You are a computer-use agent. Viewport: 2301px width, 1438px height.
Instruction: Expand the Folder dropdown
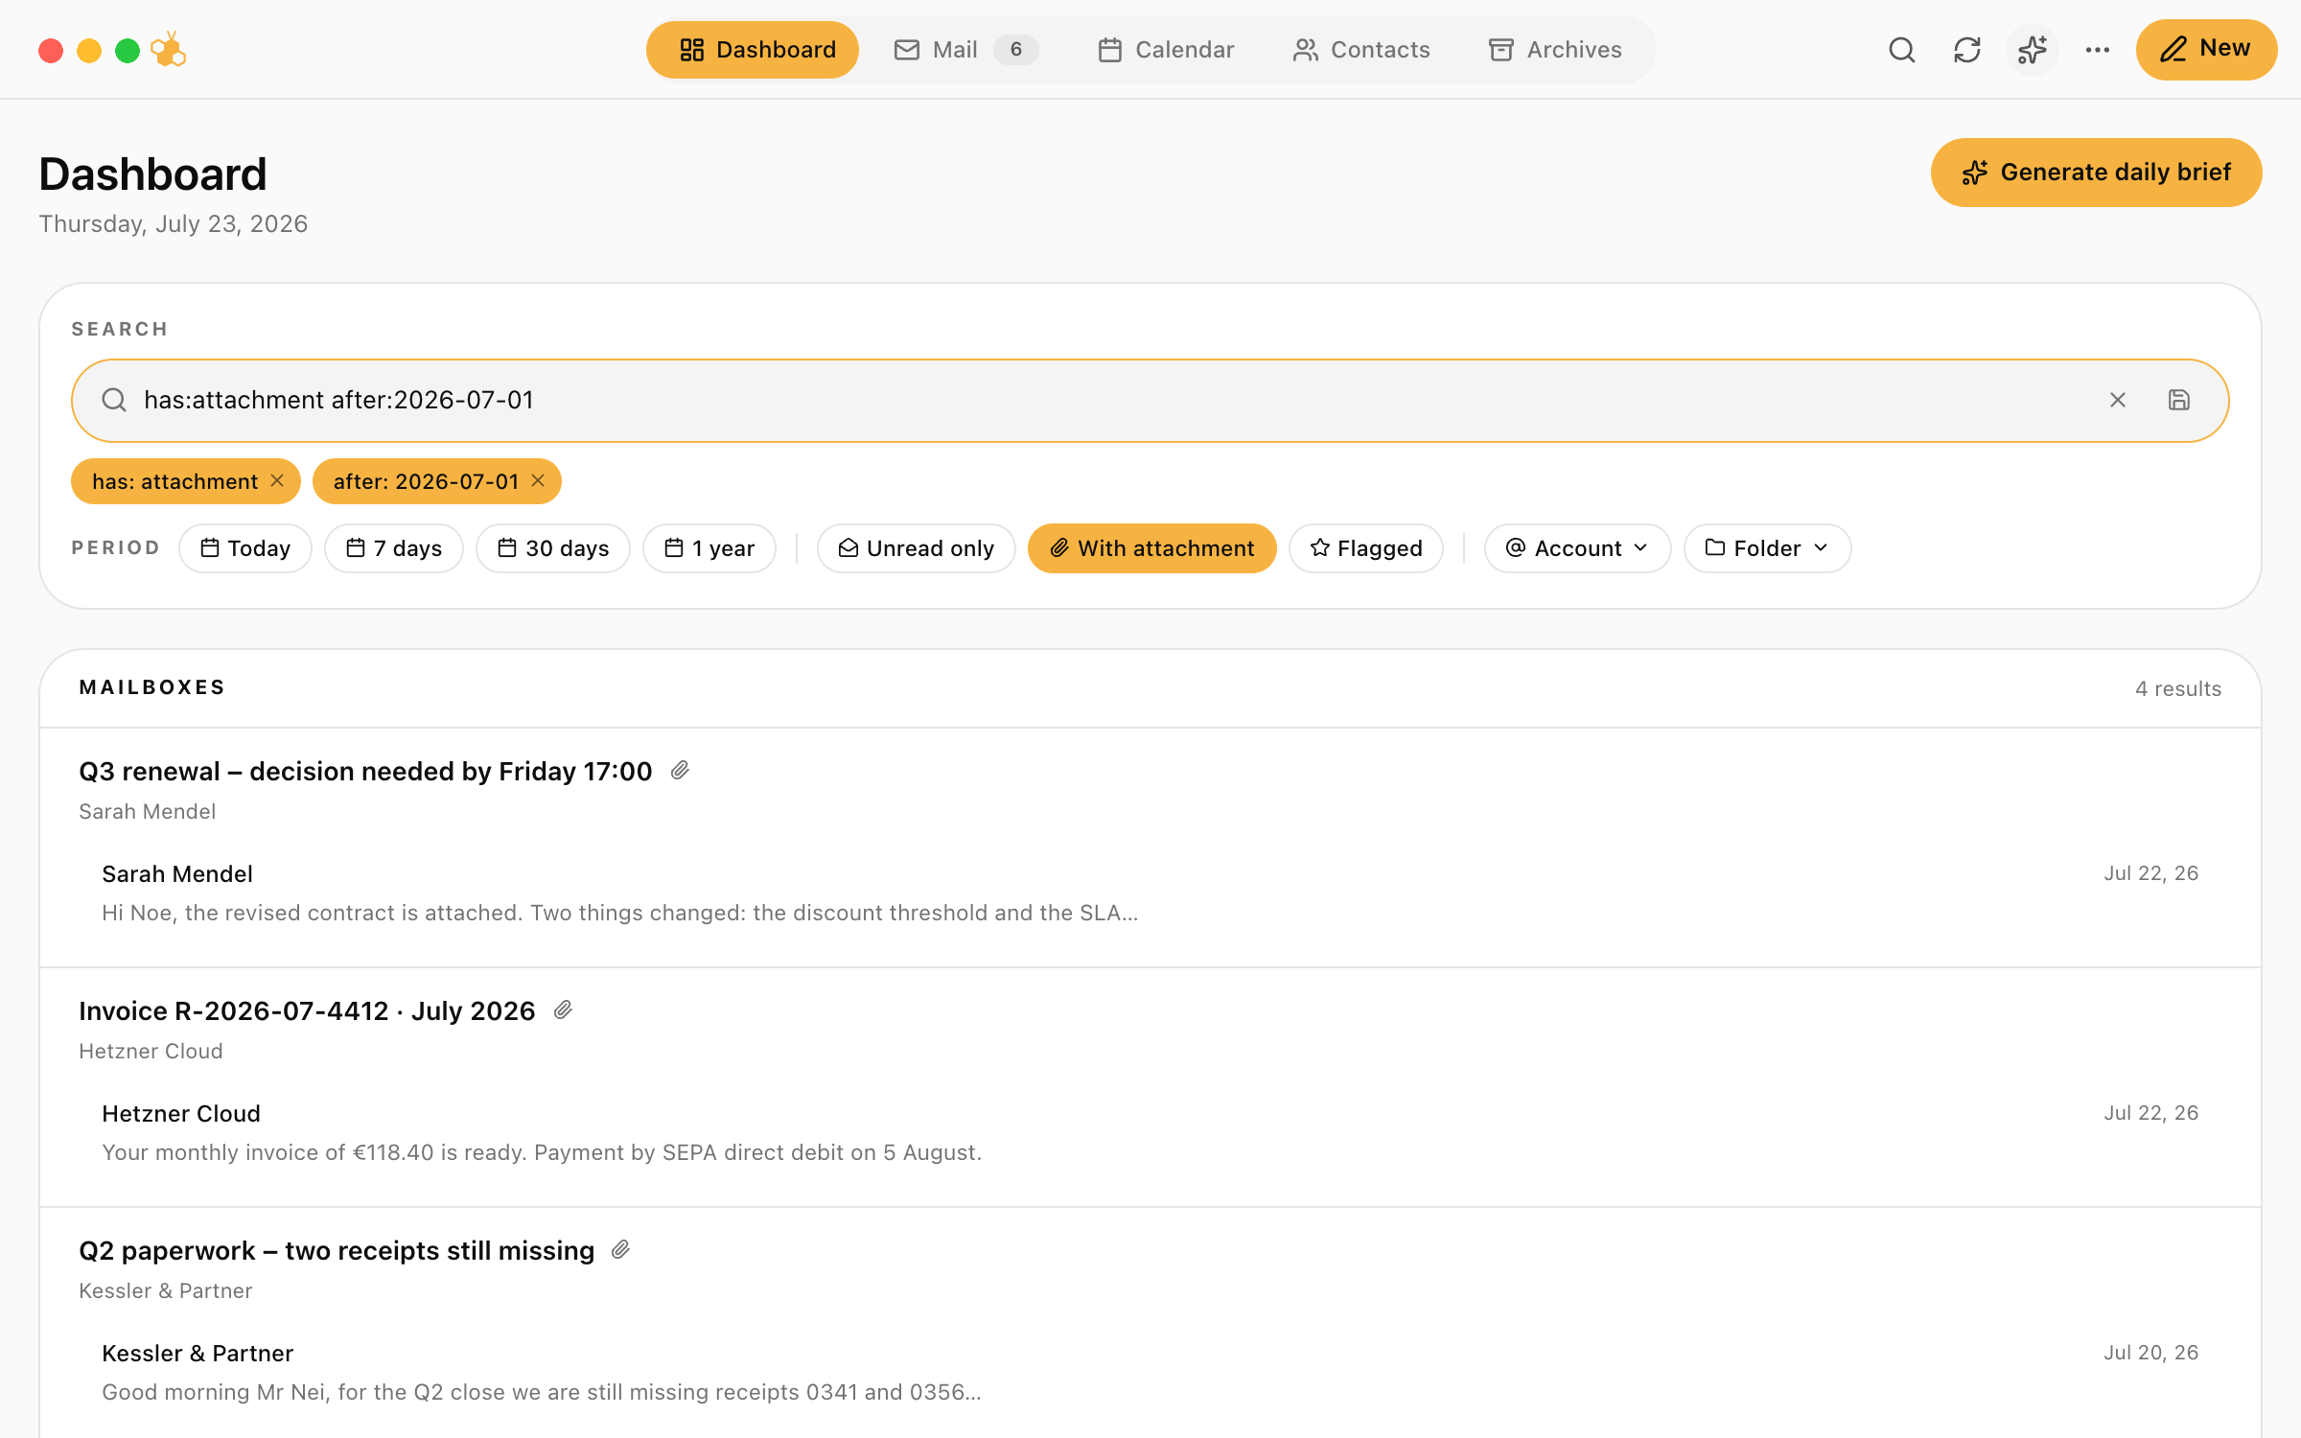click(x=1768, y=548)
